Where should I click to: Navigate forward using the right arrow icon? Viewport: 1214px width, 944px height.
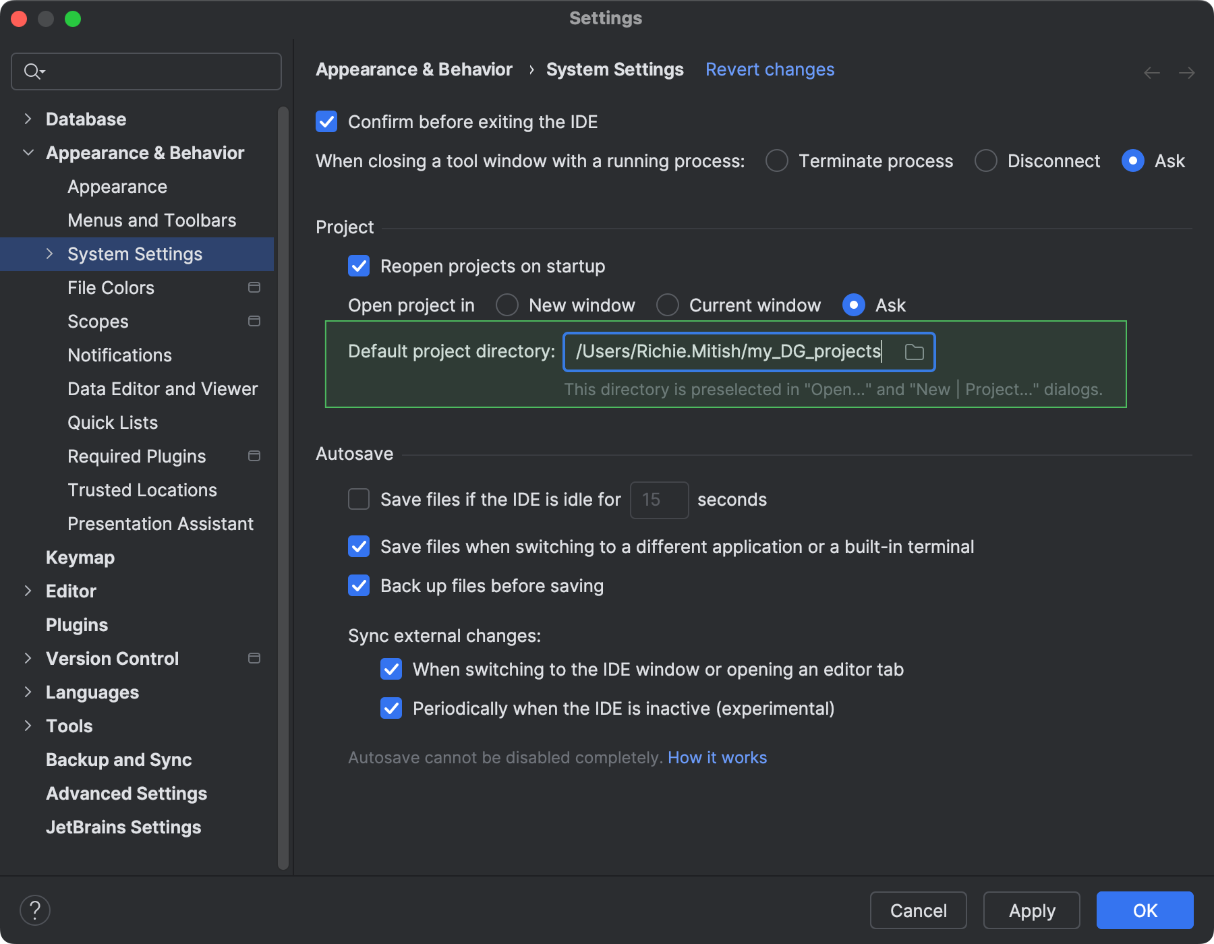tap(1187, 72)
